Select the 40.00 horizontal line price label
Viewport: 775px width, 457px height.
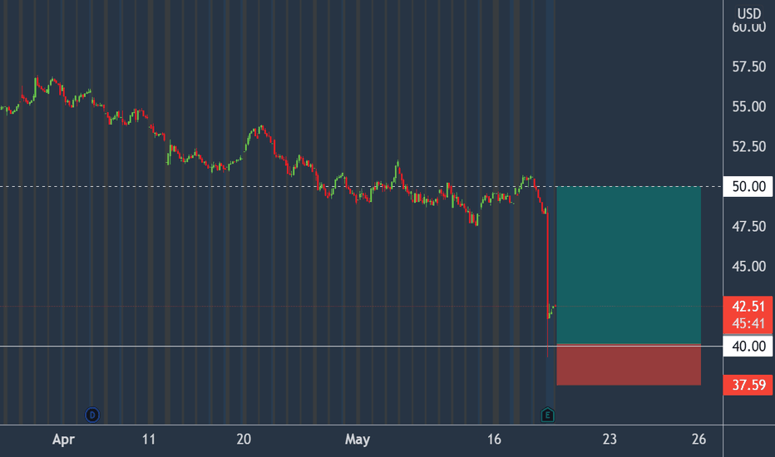click(748, 346)
